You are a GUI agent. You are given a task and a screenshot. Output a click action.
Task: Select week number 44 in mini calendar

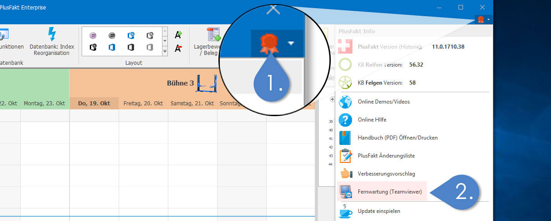[x=331, y=164]
